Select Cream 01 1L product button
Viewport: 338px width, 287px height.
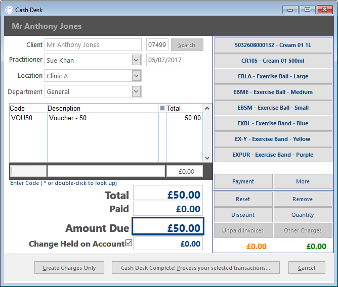click(273, 45)
